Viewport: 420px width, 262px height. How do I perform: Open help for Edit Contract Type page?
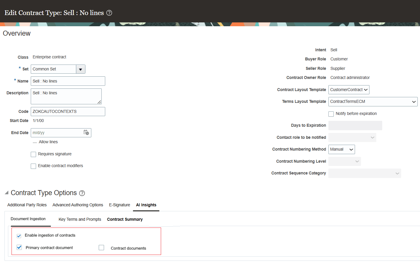(109, 13)
